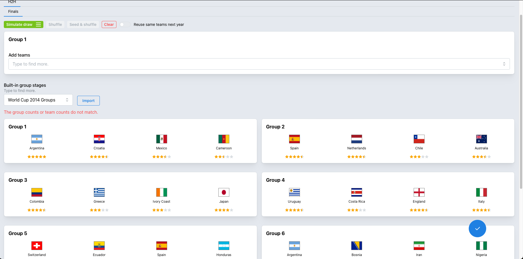Toggle Reuse same teams next year switch
The width and height of the screenshot is (523, 259).
point(125,24)
